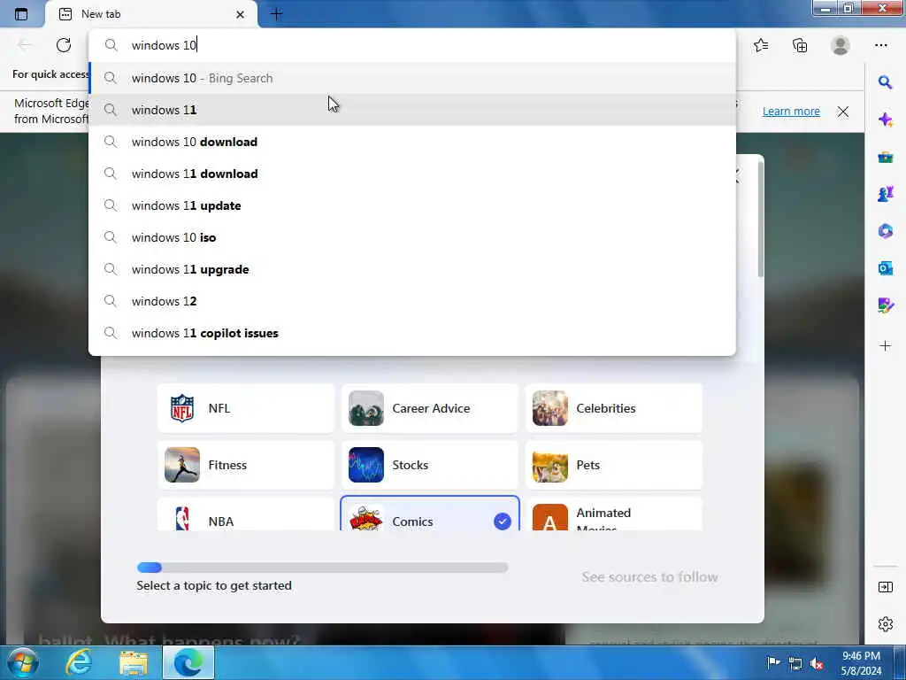Select the Animated Movies topic card
Viewport: 906px width, 680px height.
pos(614,514)
